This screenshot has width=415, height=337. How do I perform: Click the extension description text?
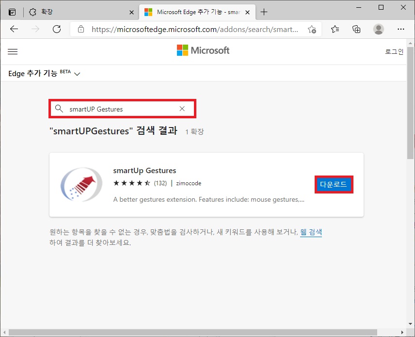tap(209, 199)
